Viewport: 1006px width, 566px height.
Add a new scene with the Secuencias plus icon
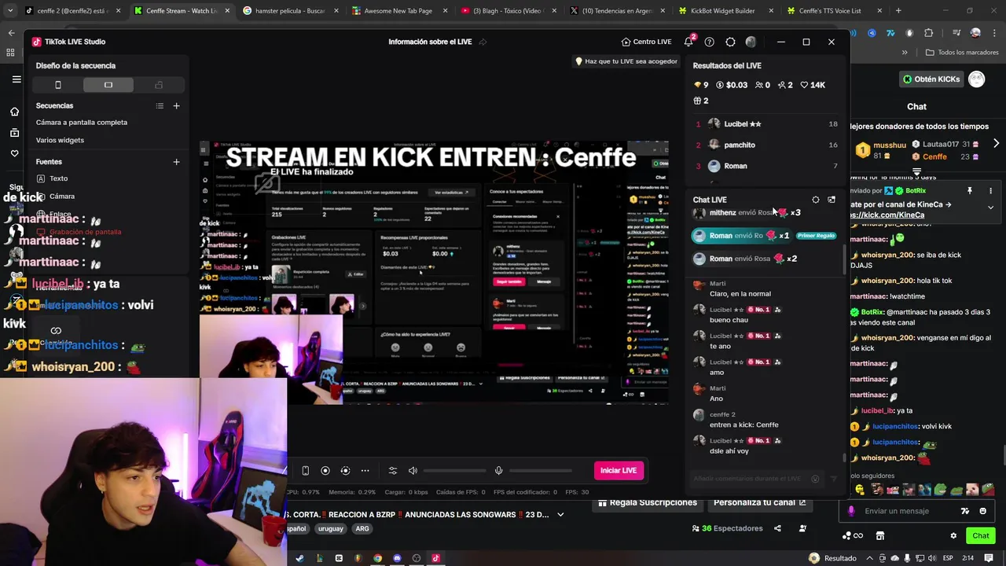coord(176,106)
